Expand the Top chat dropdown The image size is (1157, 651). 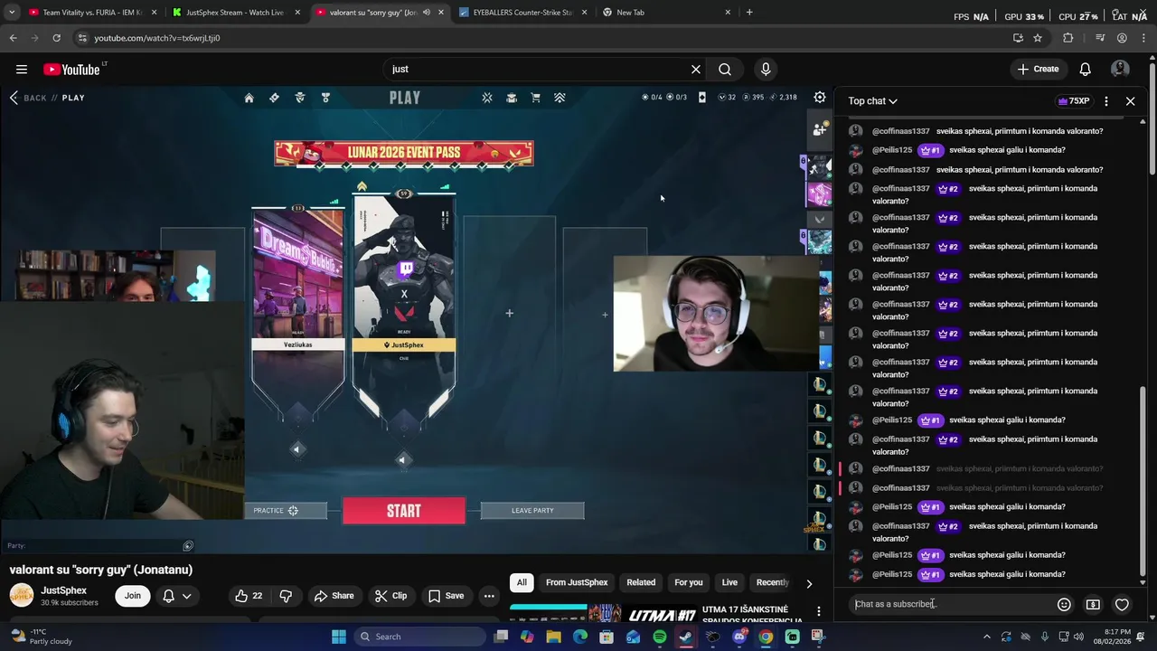(x=872, y=101)
